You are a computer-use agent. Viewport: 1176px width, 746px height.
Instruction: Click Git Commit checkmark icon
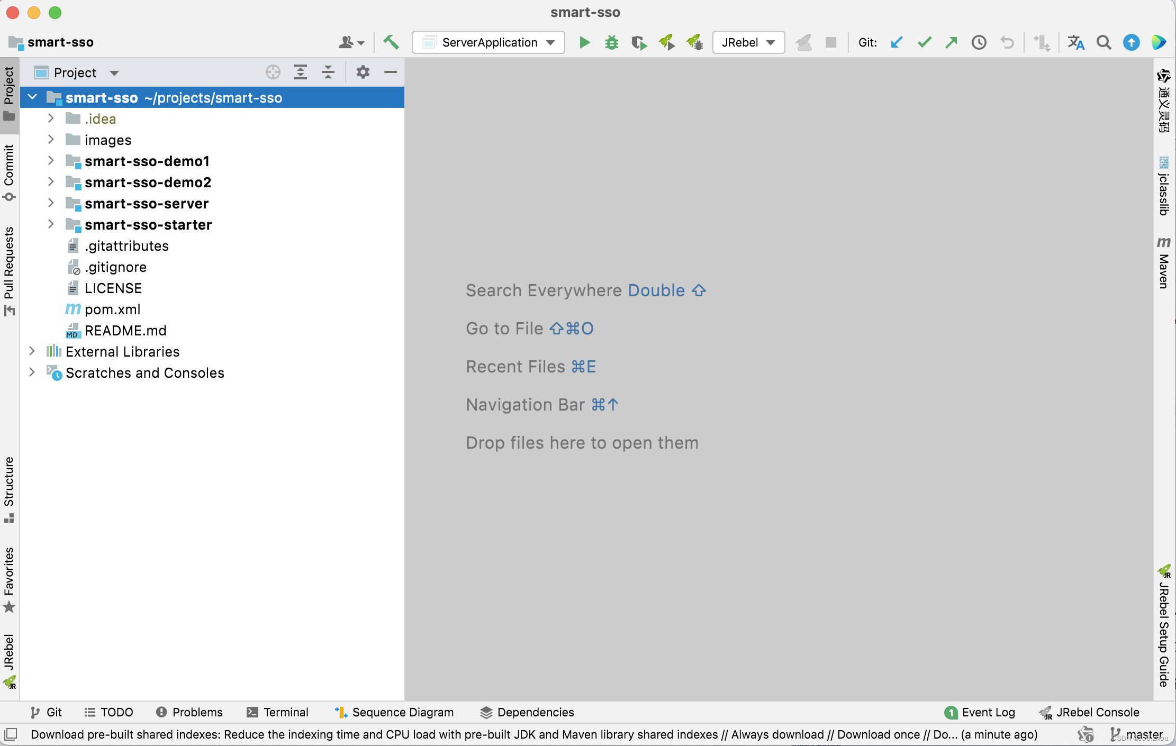coord(924,42)
